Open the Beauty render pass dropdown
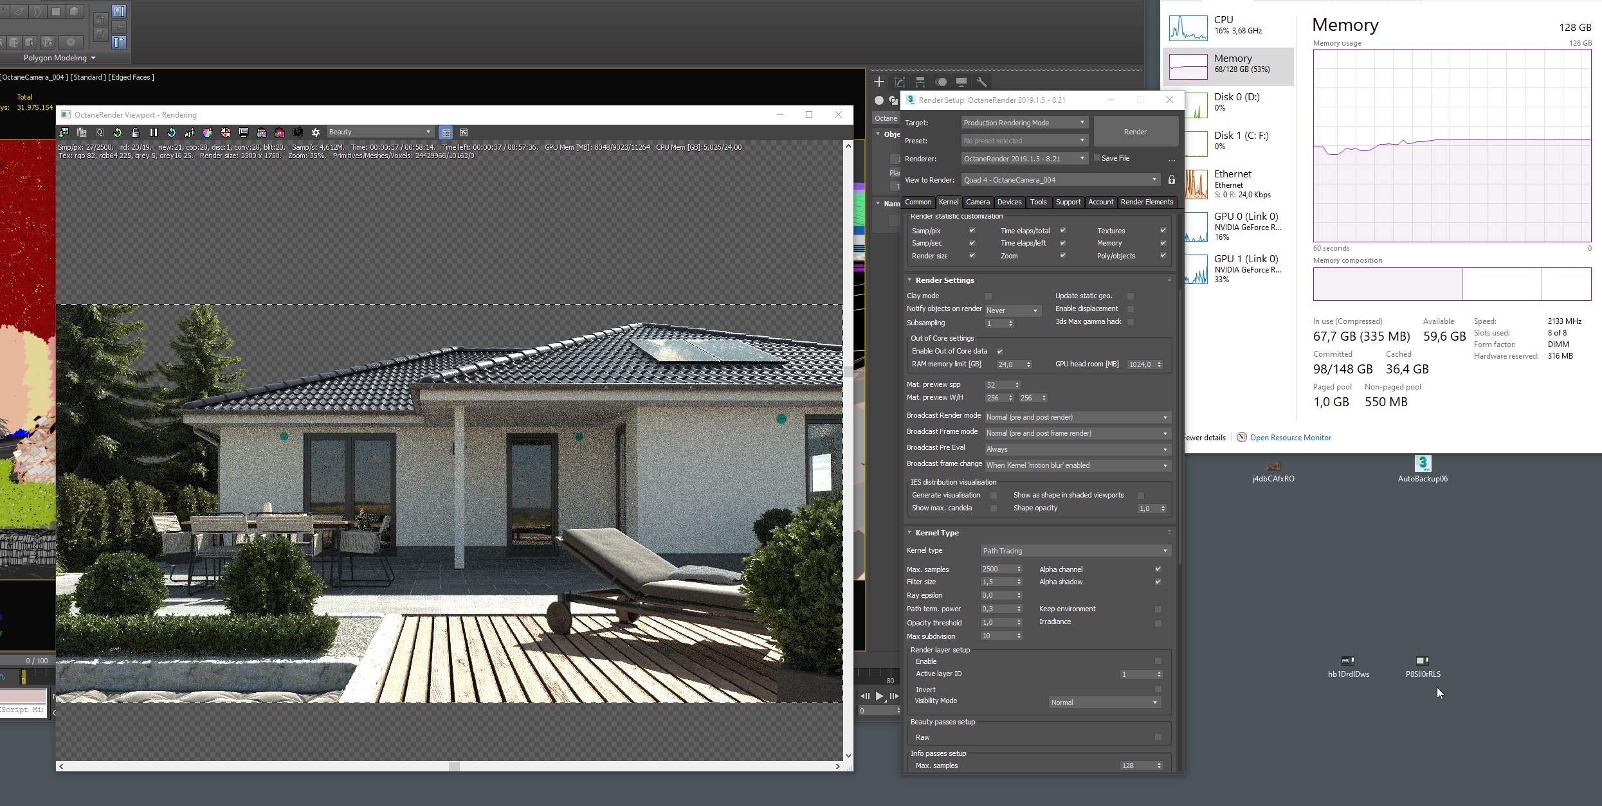The height and width of the screenshot is (806, 1602). (x=379, y=132)
